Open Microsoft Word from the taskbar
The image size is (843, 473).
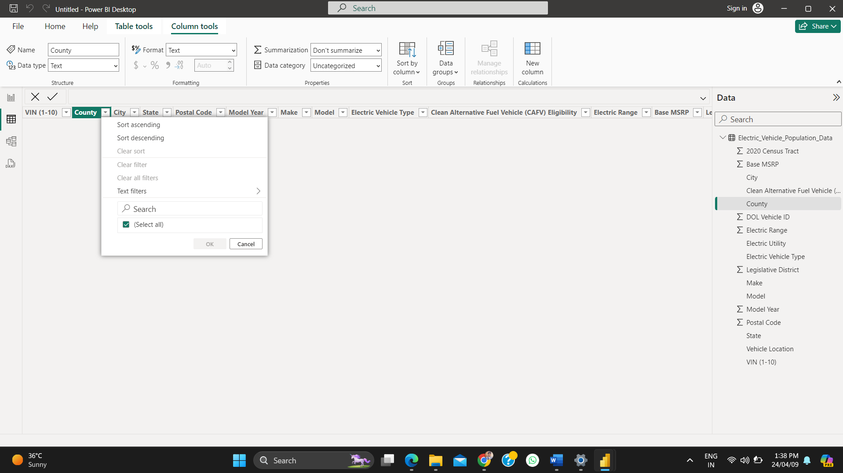(x=556, y=460)
